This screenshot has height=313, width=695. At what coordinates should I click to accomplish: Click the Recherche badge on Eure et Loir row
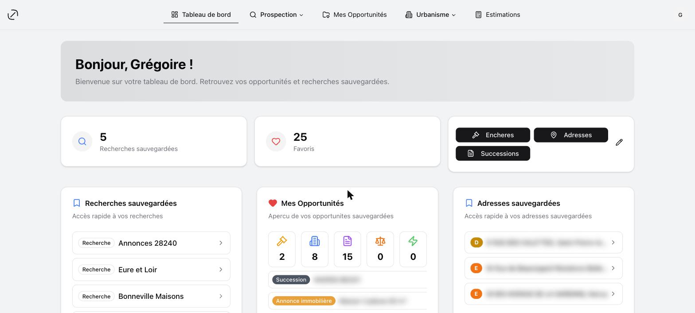pos(96,270)
